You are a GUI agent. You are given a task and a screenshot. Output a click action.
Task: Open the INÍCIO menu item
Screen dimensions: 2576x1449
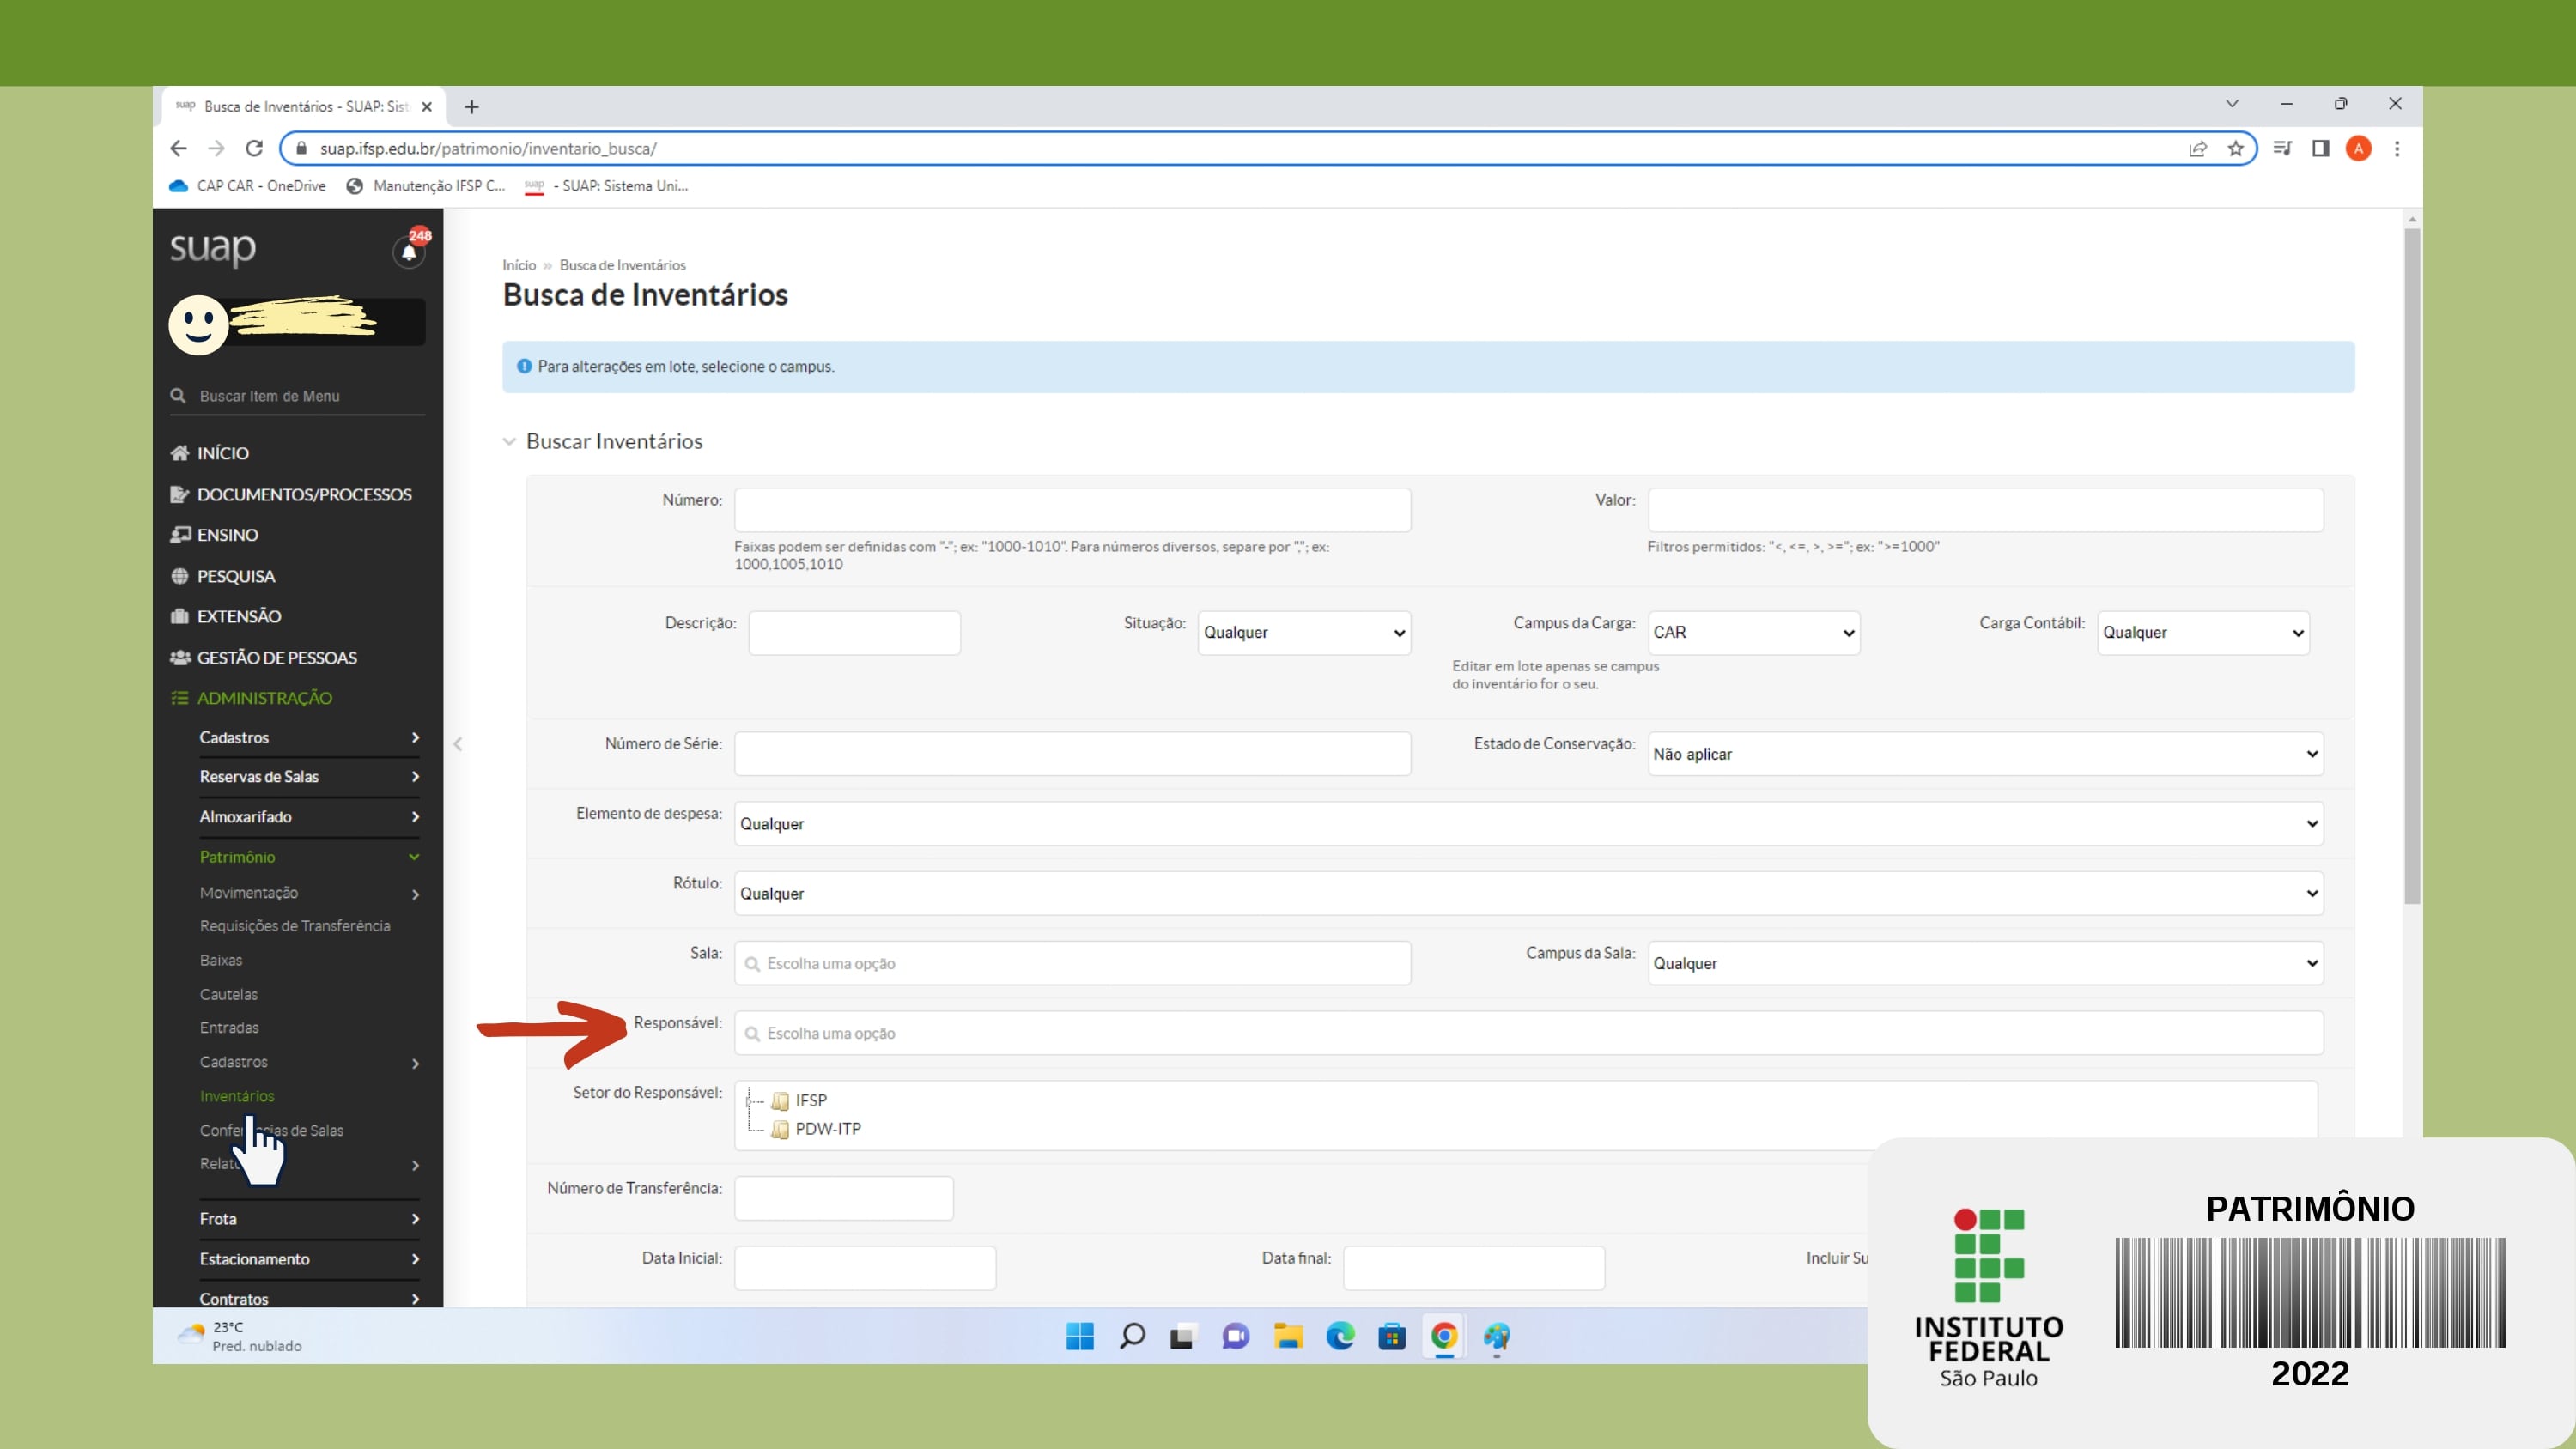[x=209, y=453]
